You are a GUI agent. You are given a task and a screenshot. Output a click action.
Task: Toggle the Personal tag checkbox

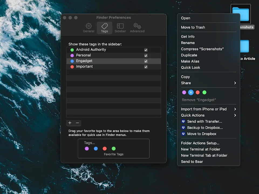[x=146, y=56]
